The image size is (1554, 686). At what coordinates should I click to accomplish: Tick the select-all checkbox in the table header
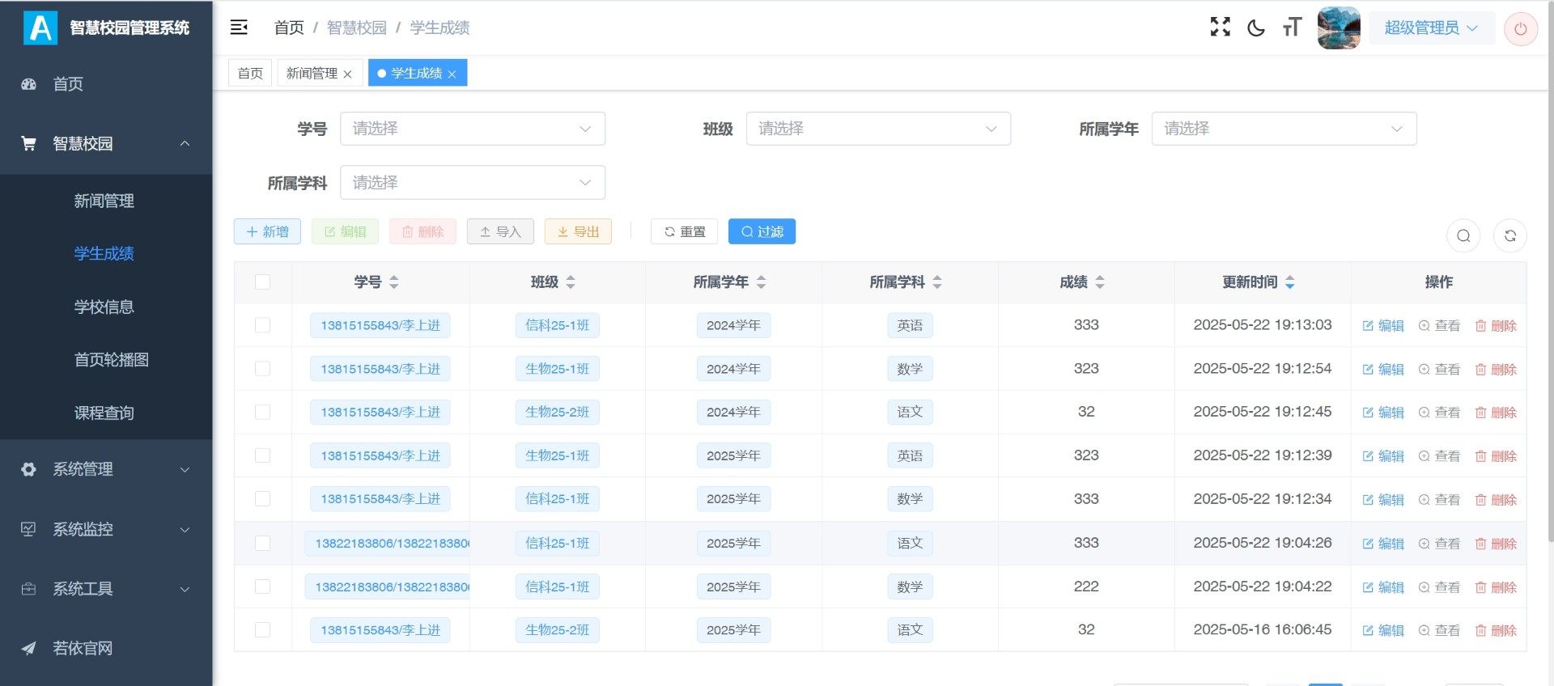[x=262, y=282]
